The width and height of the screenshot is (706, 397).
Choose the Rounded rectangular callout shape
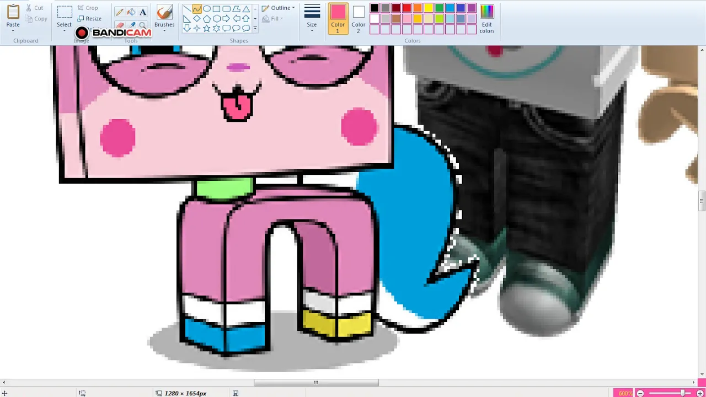click(227, 28)
